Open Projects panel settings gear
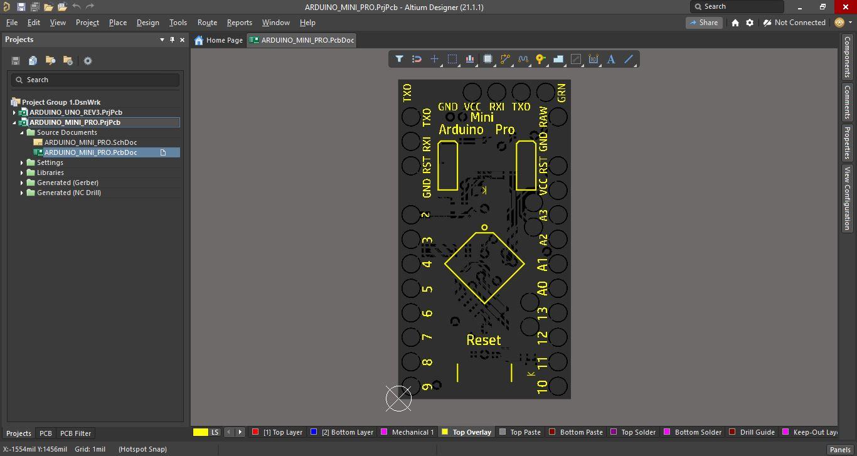Screen dimensions: 857x456 click(88, 61)
